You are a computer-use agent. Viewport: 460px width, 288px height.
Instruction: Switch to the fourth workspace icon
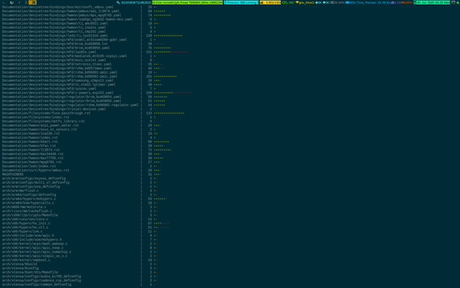coord(26,2)
